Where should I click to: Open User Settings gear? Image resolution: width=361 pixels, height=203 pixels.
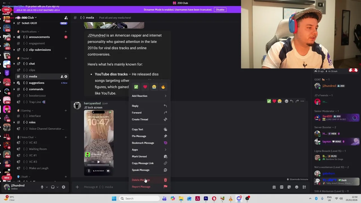63,187
